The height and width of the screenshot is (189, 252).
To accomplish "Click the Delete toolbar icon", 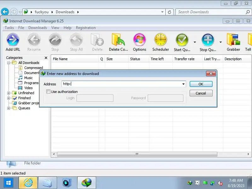I will tap(97, 40).
